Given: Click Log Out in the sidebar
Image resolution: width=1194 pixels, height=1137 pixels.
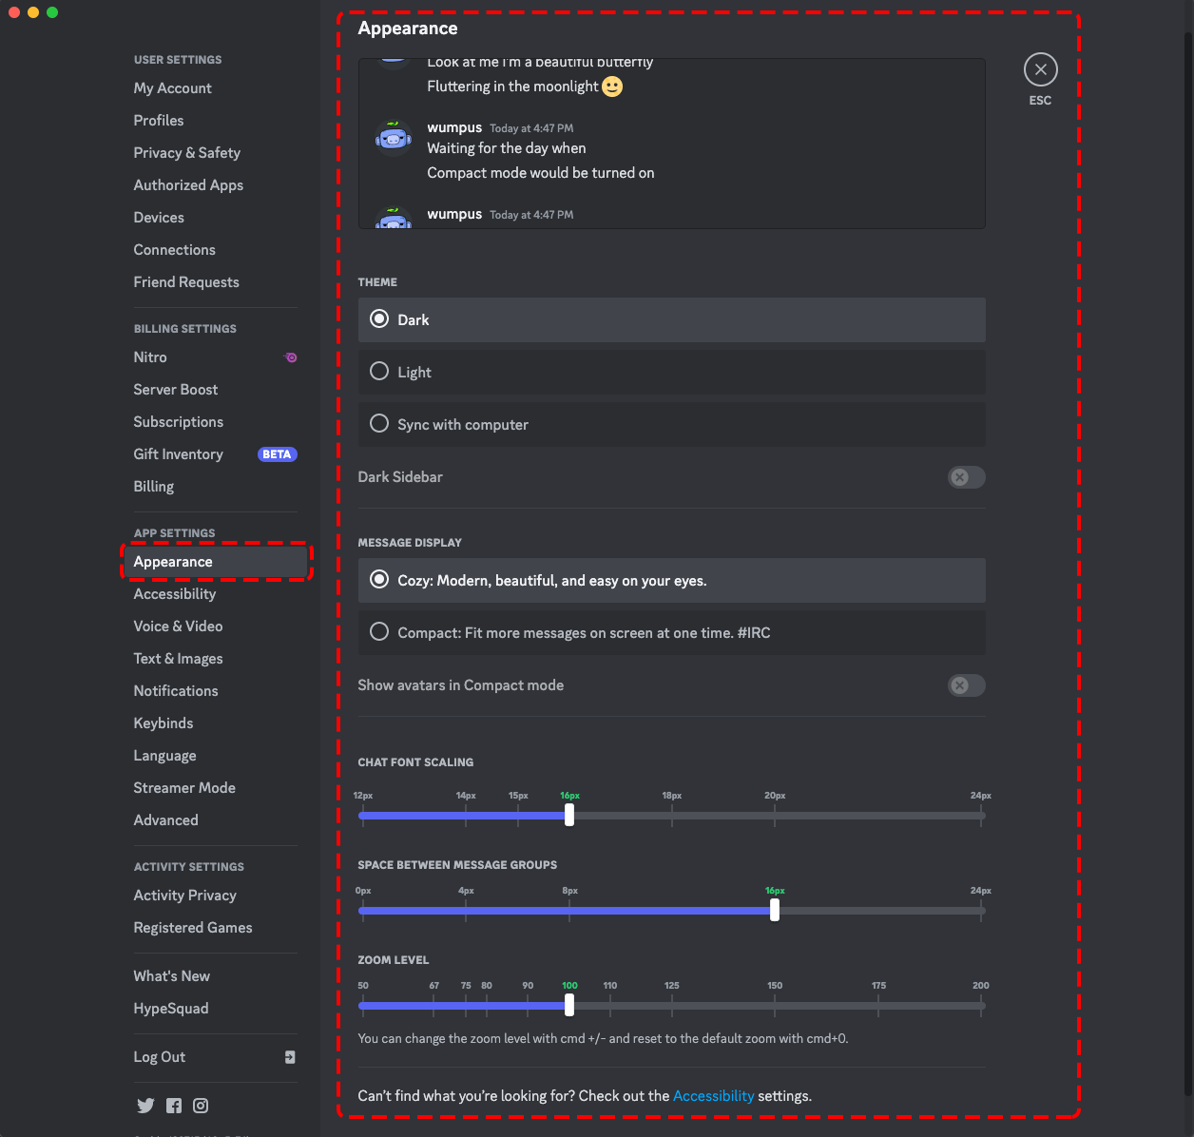Looking at the screenshot, I should 159,1056.
